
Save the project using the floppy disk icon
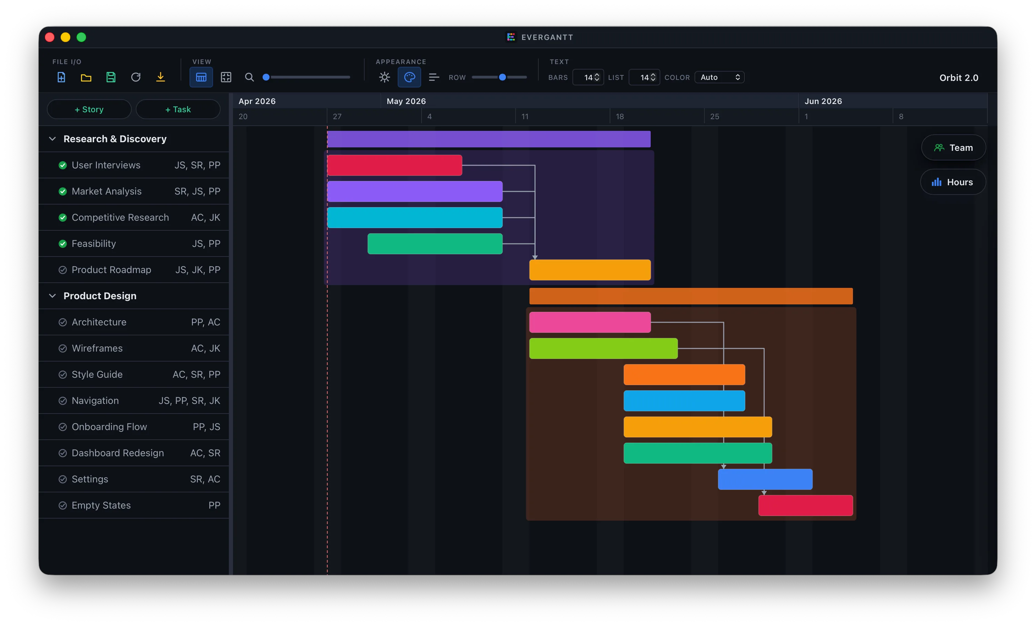pyautogui.click(x=111, y=77)
